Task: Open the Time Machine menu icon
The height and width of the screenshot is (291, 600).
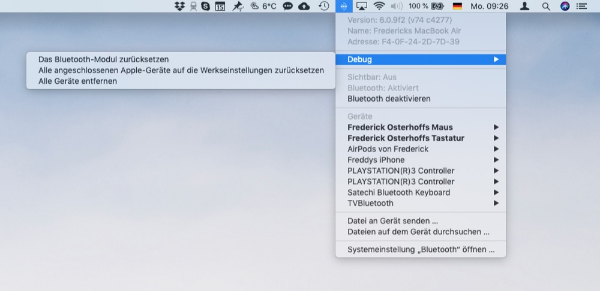Action: click(x=323, y=6)
